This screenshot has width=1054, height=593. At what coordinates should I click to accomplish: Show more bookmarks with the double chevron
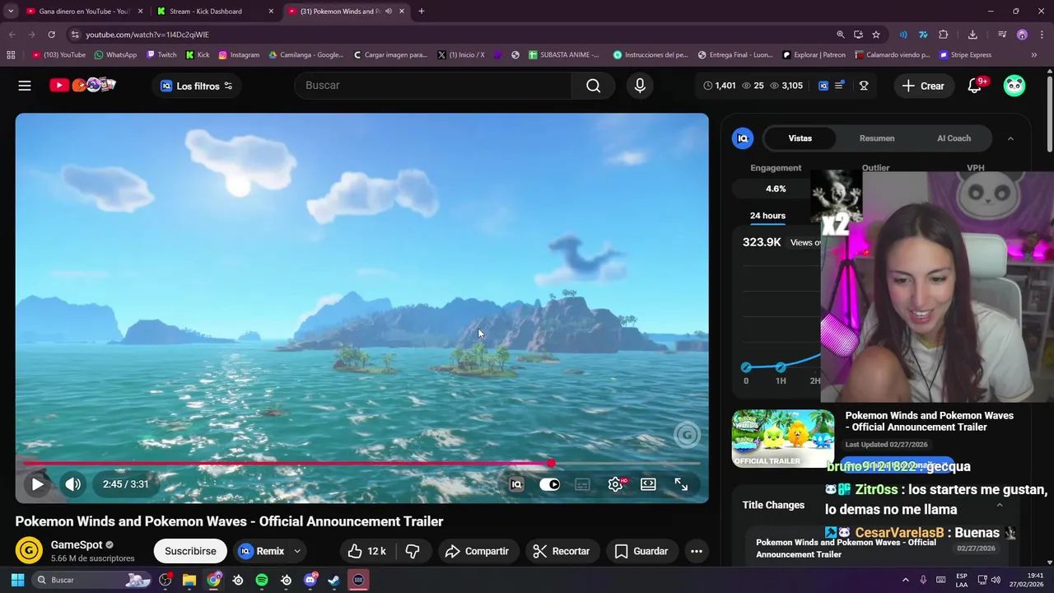click(x=1034, y=55)
